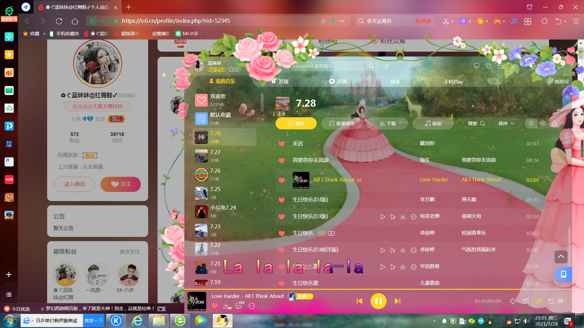
Task: Open the remote control screen icon
Action: coord(477,66)
